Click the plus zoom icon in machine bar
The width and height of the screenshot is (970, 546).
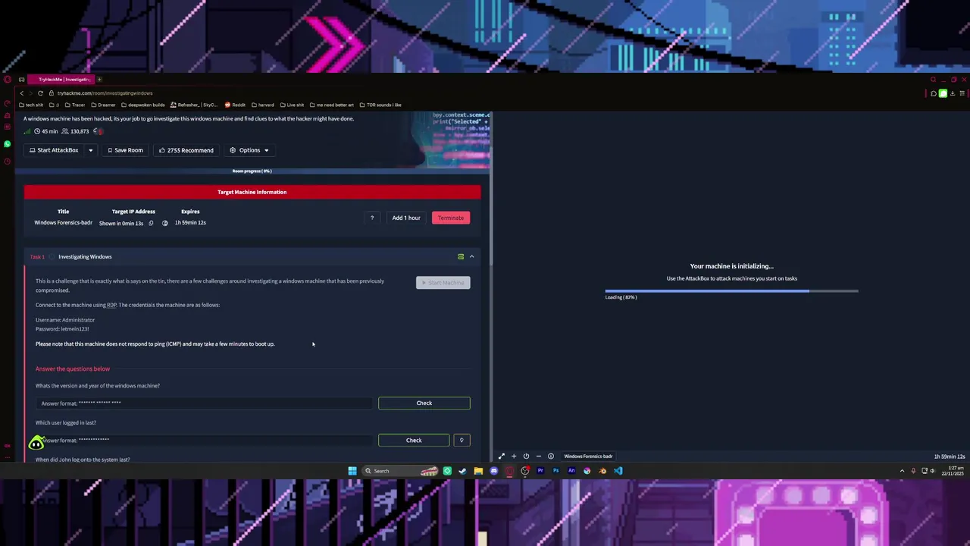514,457
